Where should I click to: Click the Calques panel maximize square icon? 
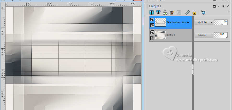tap(215, 6)
